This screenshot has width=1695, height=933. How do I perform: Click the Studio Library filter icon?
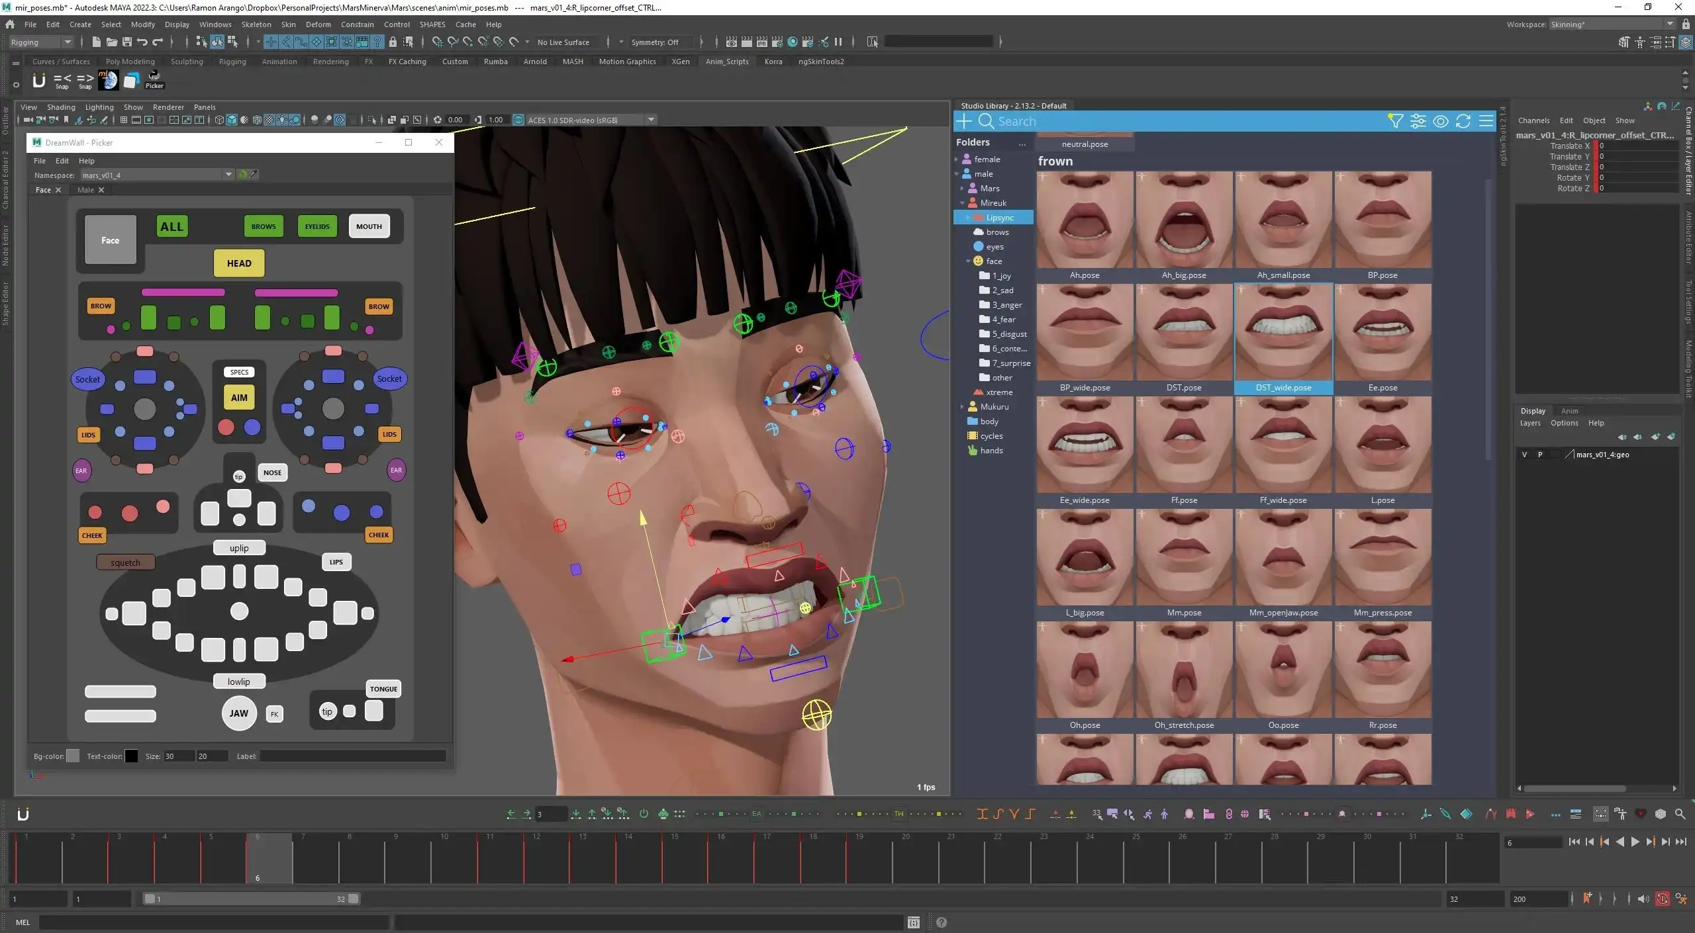1395,121
